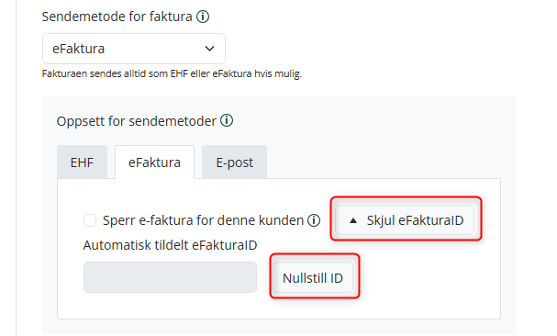
Task: Open info icon after Sperr e-faktura label
Action: pos(314,220)
